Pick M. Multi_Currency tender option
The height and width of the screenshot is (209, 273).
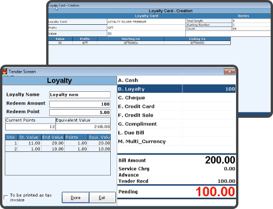point(177,141)
